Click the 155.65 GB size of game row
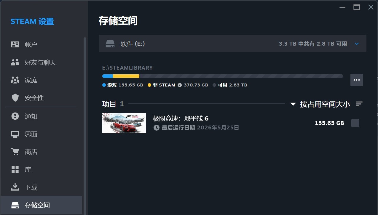The image size is (378, 215). (x=329, y=123)
